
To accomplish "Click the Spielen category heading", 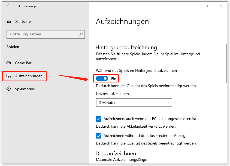I will click(x=13, y=47).
